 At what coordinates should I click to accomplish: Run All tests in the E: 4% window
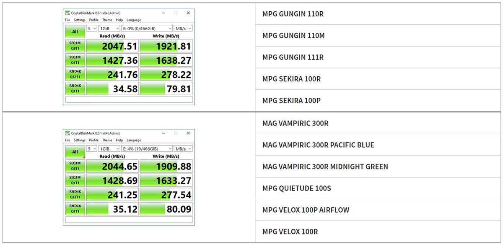pyautogui.click(x=75, y=152)
